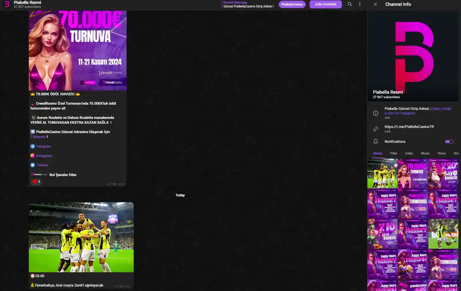Click the link icon beside t.me address
Viewport: 461px width, 291px height.
point(376,129)
